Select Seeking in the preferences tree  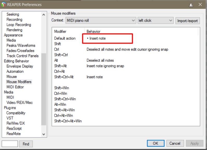click(13, 14)
